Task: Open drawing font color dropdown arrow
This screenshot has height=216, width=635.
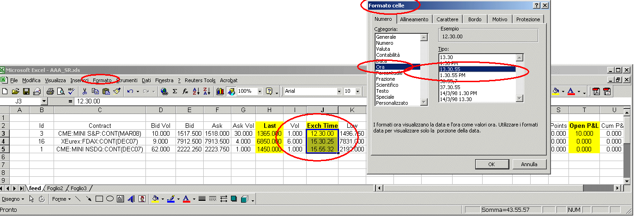Action: pyautogui.click(x=194, y=199)
